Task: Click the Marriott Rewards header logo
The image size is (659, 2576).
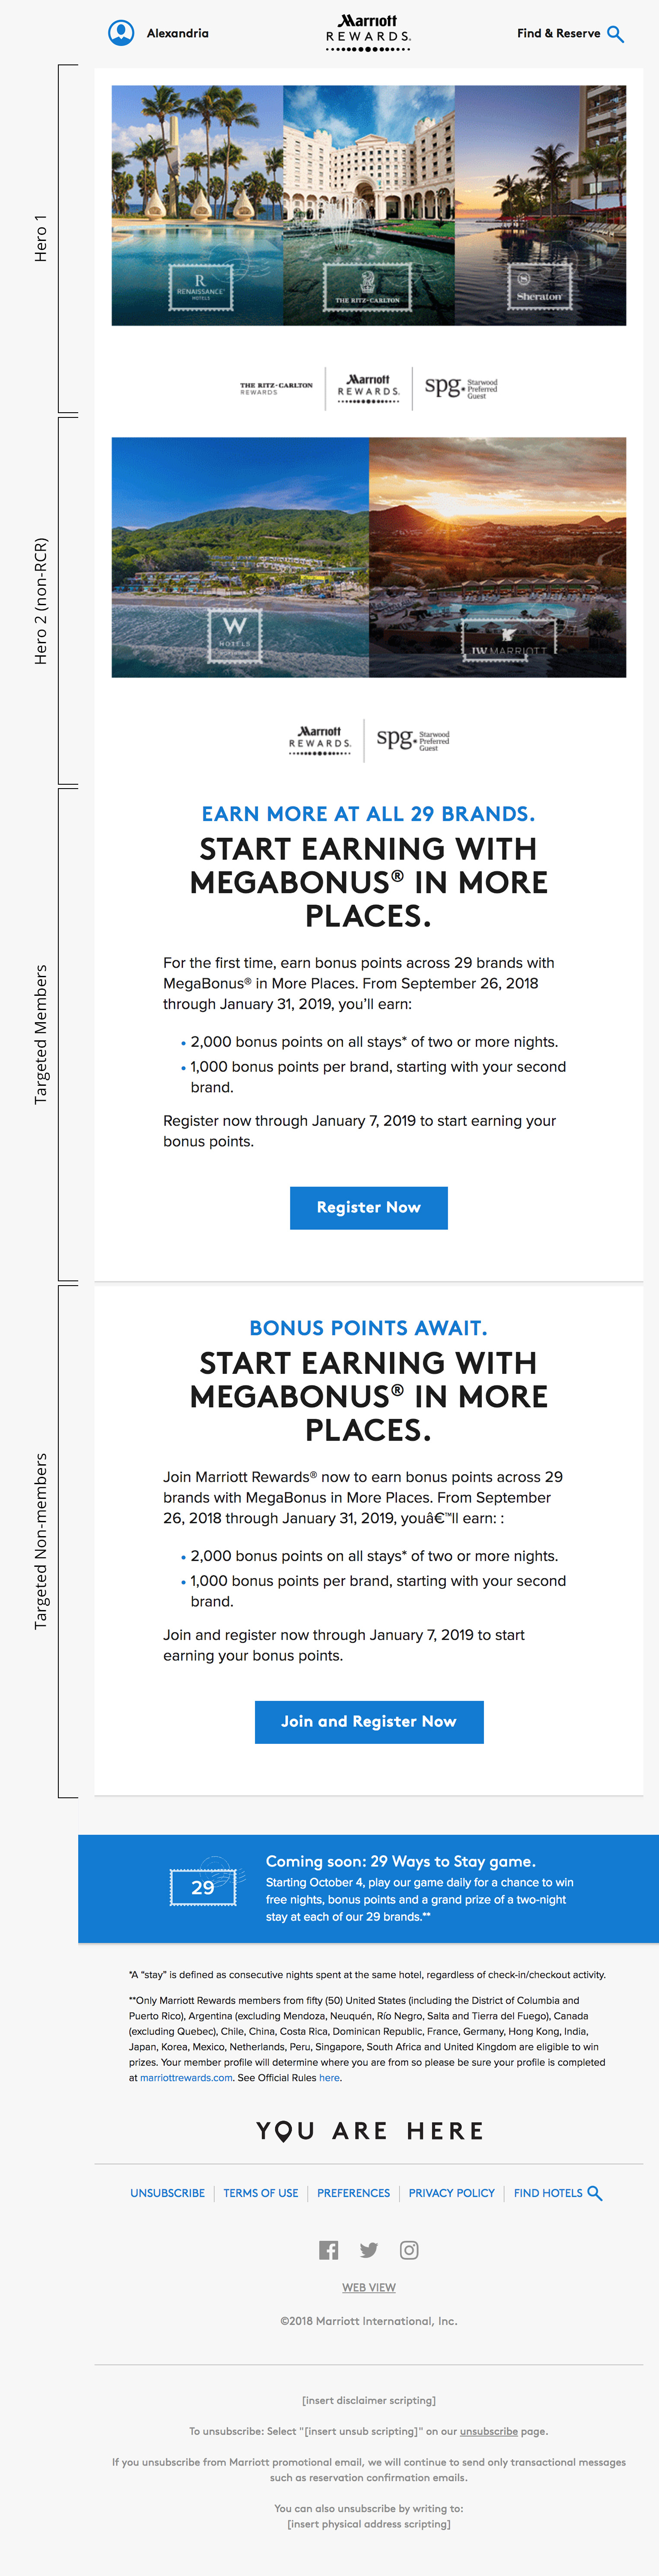Action: [369, 33]
